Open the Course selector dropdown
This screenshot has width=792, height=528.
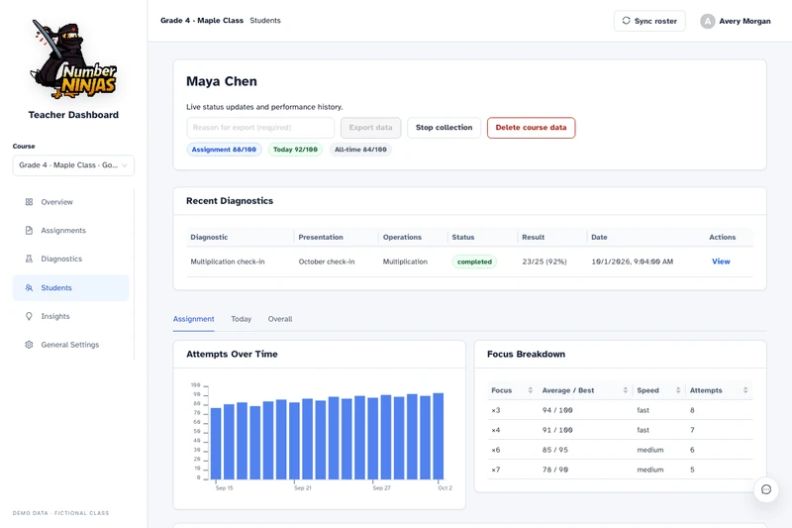[73, 165]
